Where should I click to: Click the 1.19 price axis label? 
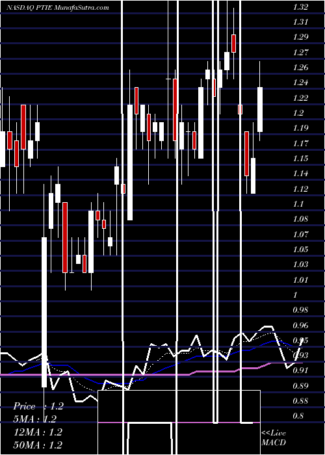point(300,128)
